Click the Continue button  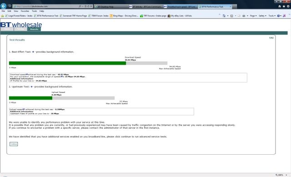point(14,144)
